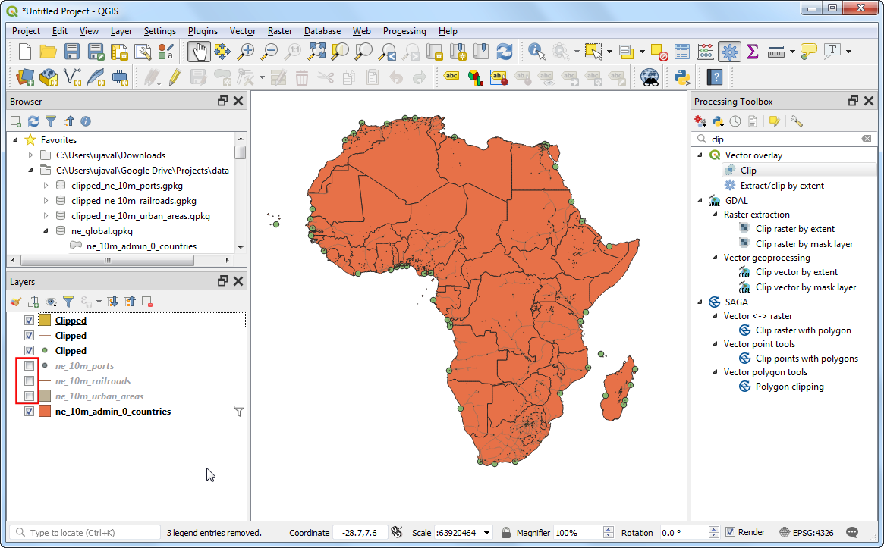Click the orange ne_10m_admin_0_countries color swatch
Viewport: 884px width, 548px height.
point(45,412)
